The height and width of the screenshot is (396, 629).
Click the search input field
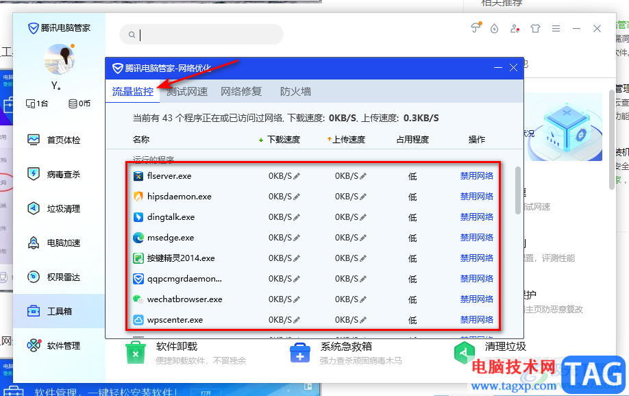coord(201,34)
